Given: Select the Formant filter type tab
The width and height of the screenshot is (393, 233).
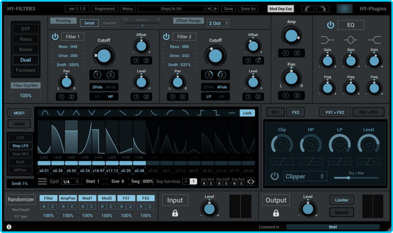Looking at the screenshot, I should (x=26, y=70).
